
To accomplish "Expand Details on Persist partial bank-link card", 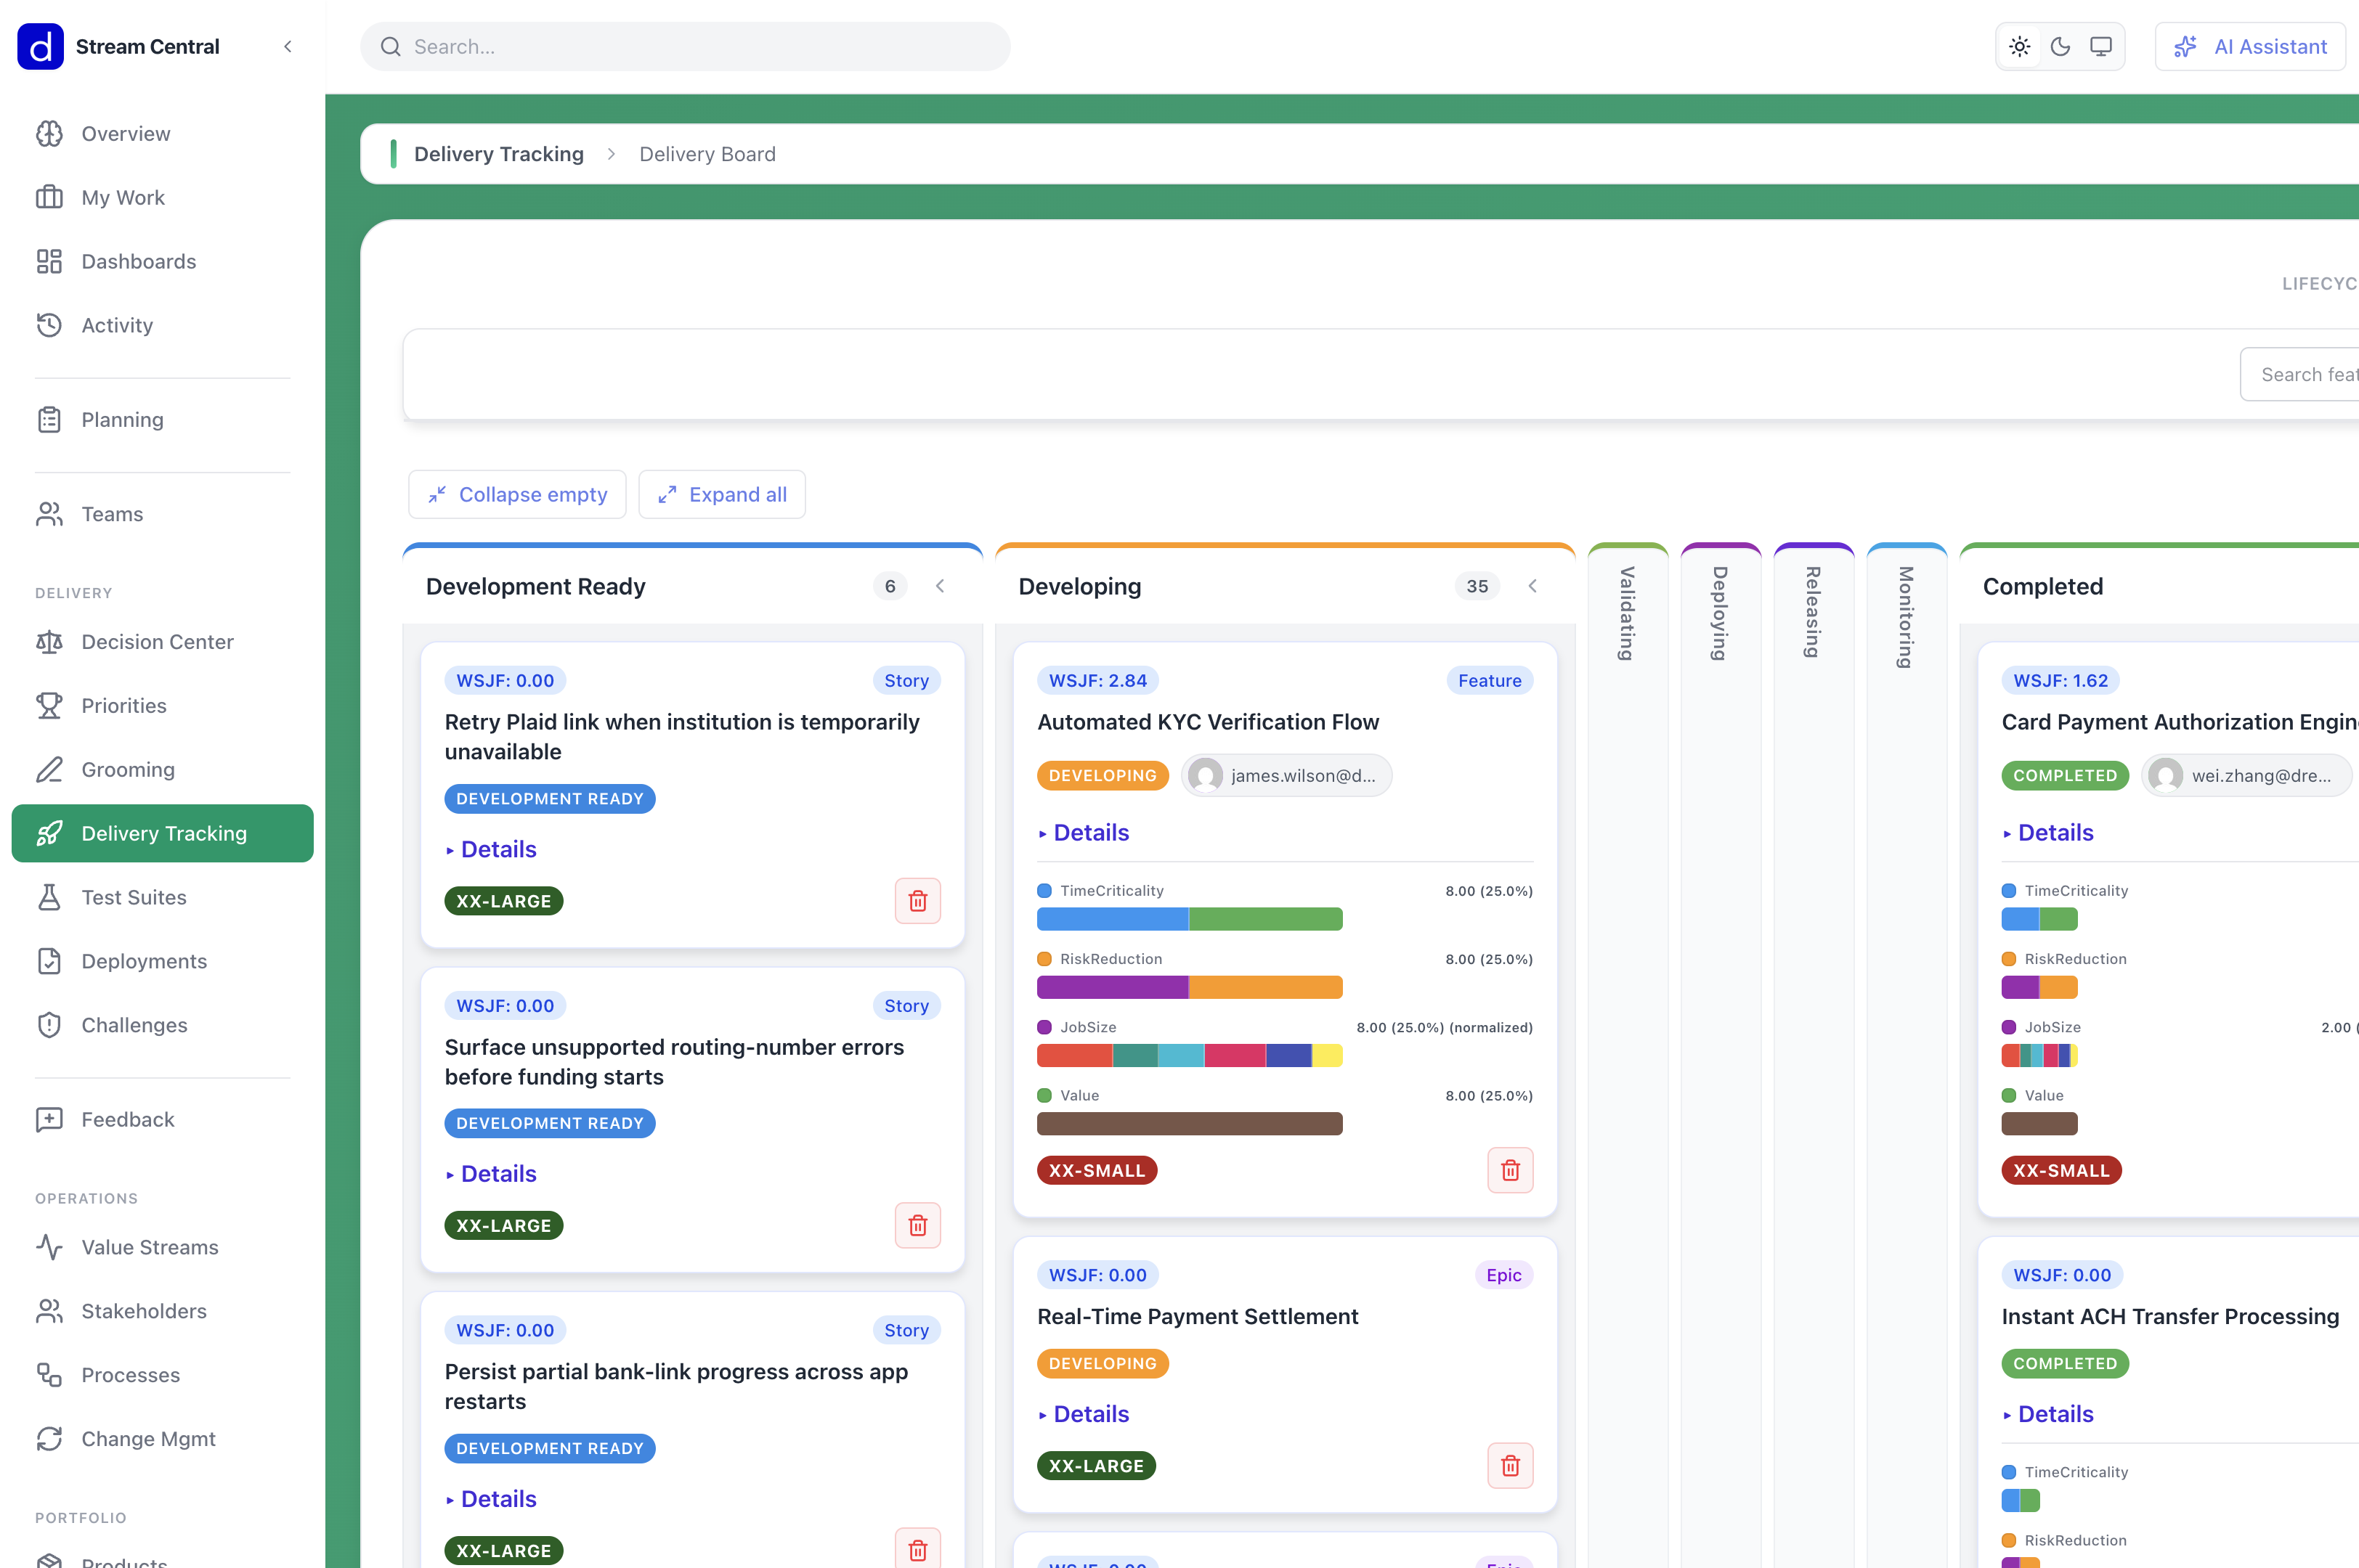I will (x=491, y=1499).
